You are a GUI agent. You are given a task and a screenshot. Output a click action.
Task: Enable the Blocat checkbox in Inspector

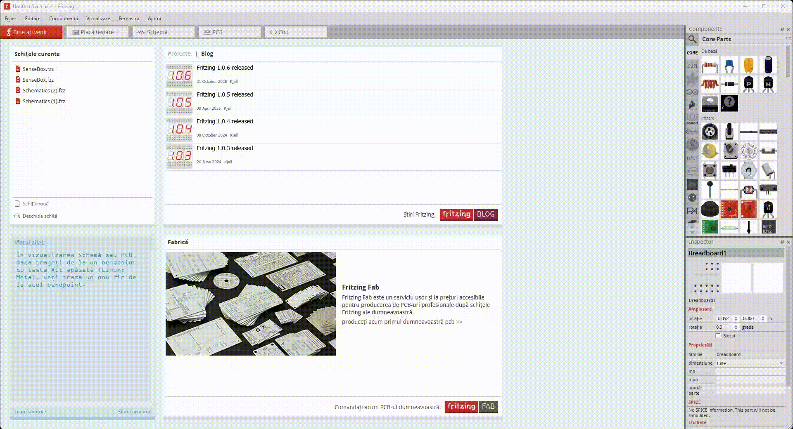coord(718,336)
